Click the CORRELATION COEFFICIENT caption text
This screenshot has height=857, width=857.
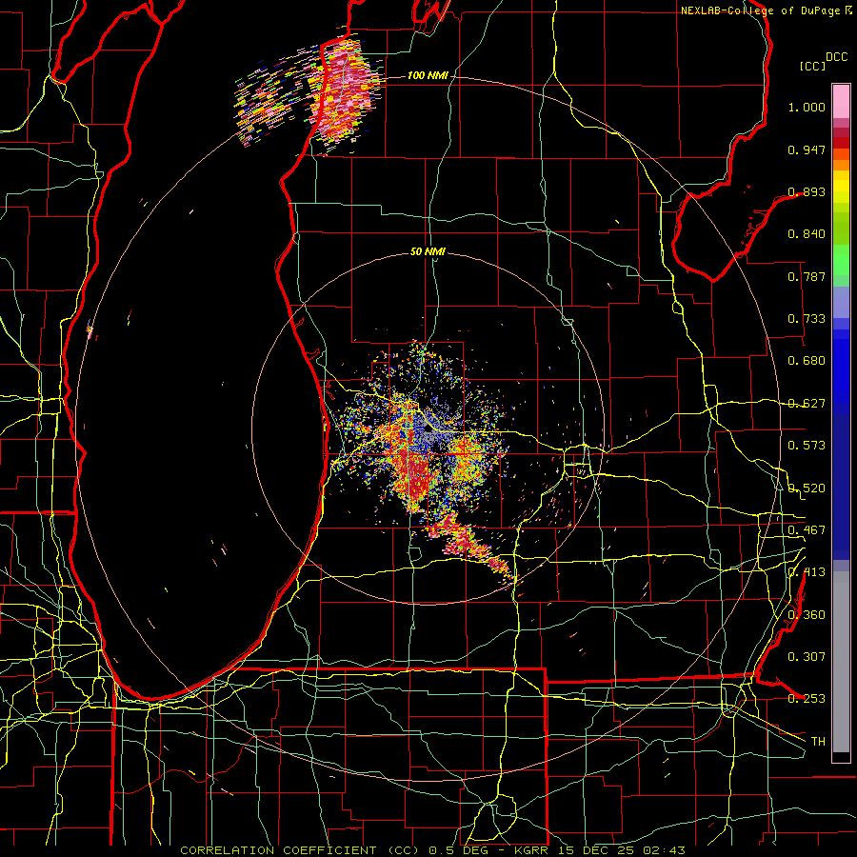(278, 850)
